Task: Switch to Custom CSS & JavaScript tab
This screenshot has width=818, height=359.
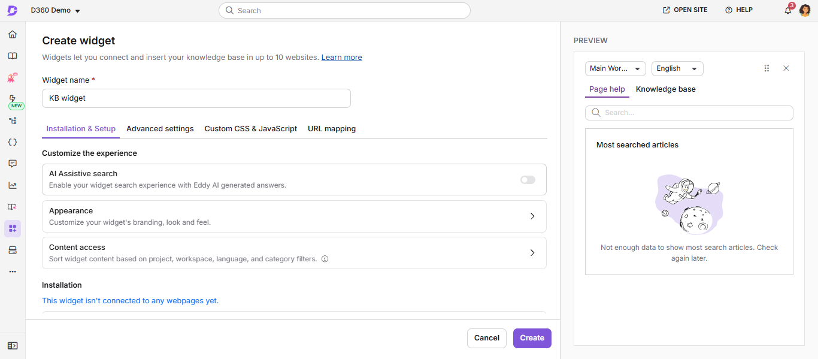Action: click(251, 128)
